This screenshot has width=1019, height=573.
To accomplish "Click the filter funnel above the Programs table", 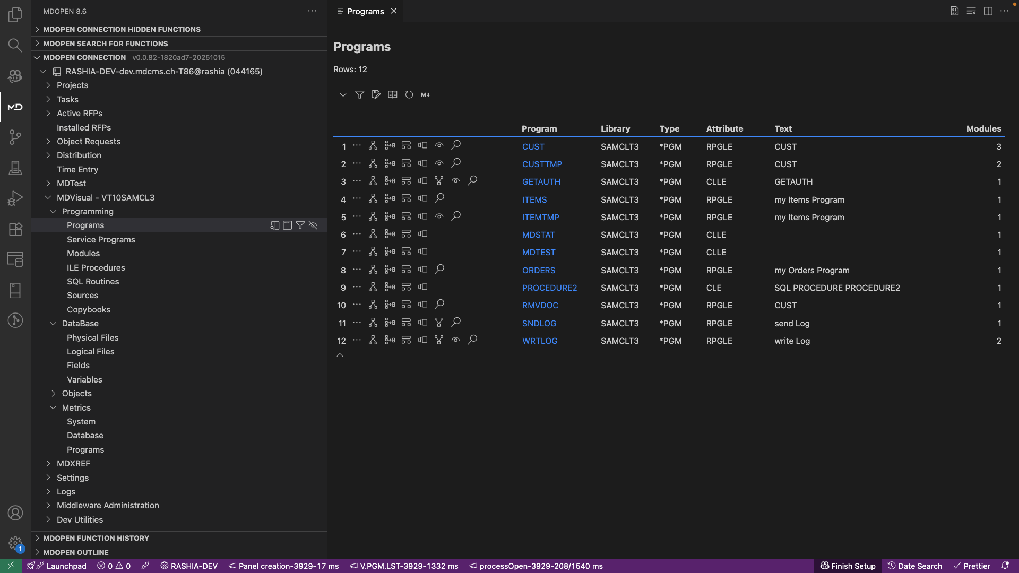I will point(359,94).
